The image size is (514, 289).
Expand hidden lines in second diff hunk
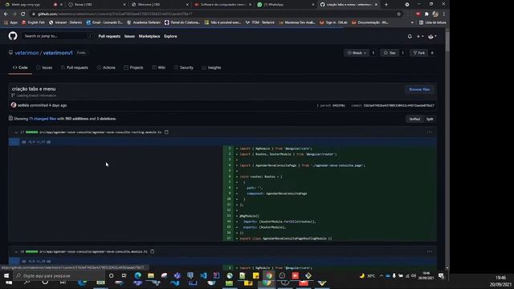[14, 261]
